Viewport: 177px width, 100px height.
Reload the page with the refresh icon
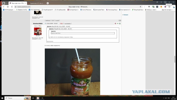coord(12,7)
